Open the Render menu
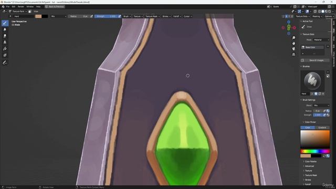The width and height of the screenshot is (336, 189). (x=21, y=7)
